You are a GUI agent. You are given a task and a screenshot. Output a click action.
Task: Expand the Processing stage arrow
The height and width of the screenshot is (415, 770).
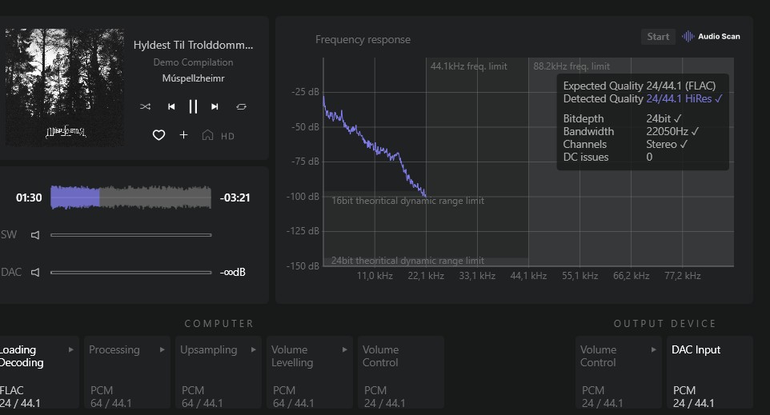162,349
